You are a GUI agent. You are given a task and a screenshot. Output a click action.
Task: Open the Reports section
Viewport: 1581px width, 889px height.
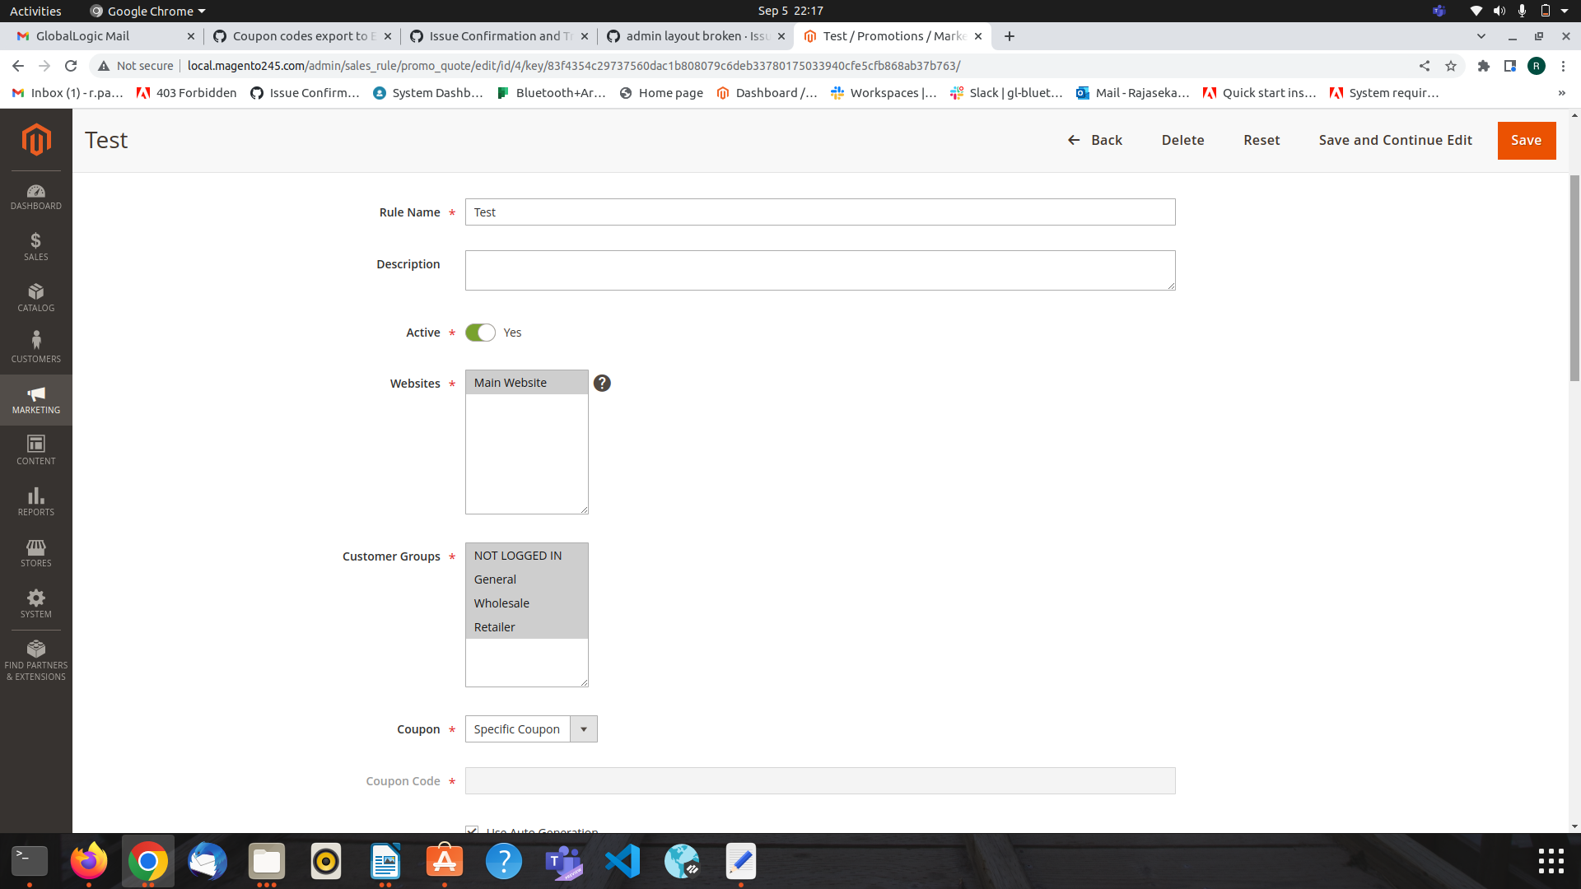pos(35,500)
